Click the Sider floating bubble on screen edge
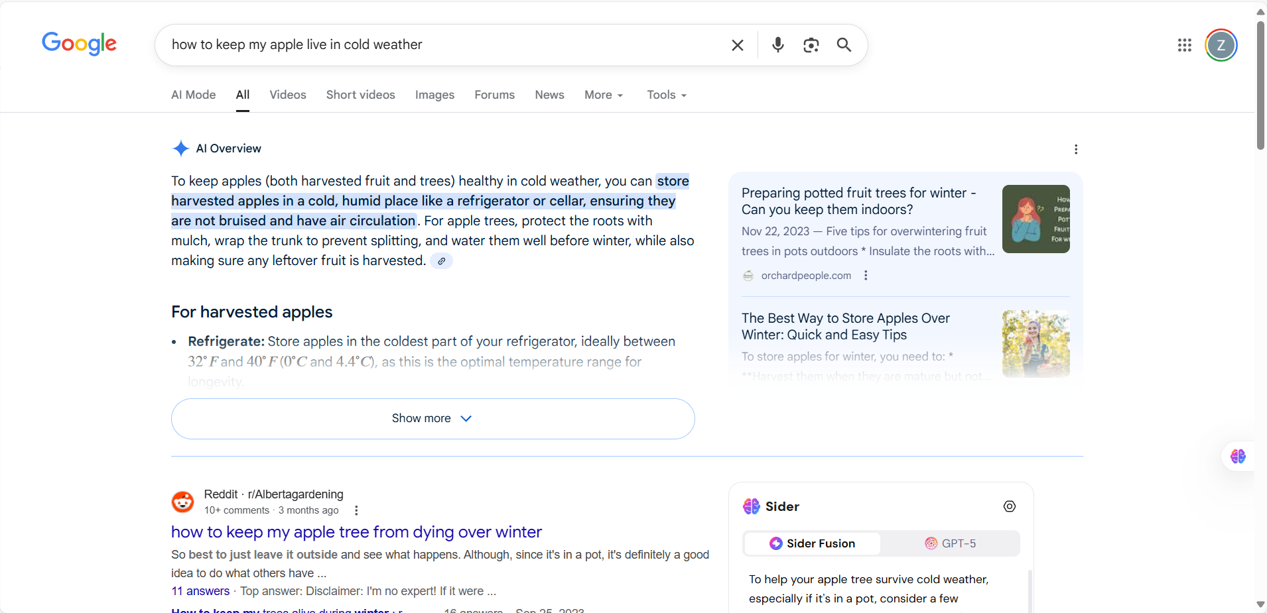 click(1238, 457)
